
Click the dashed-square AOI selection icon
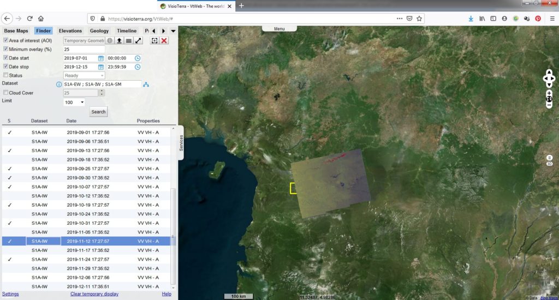(154, 40)
